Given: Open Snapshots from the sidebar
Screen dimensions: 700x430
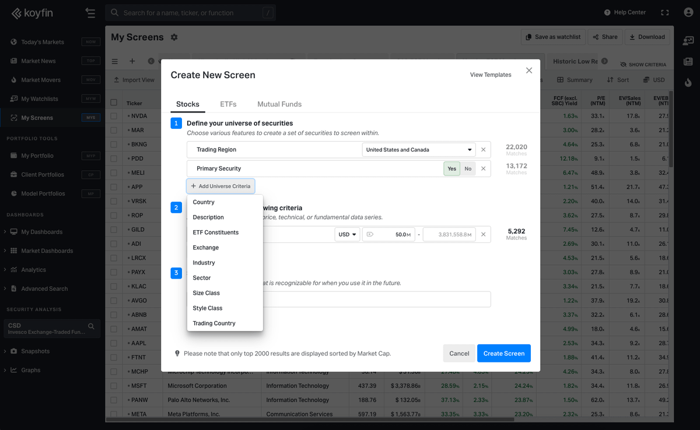Looking at the screenshot, I should (35, 351).
